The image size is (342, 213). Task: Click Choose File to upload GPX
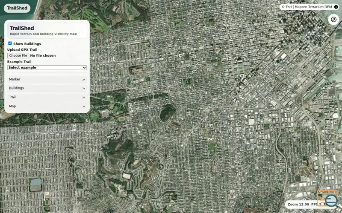[x=18, y=56]
